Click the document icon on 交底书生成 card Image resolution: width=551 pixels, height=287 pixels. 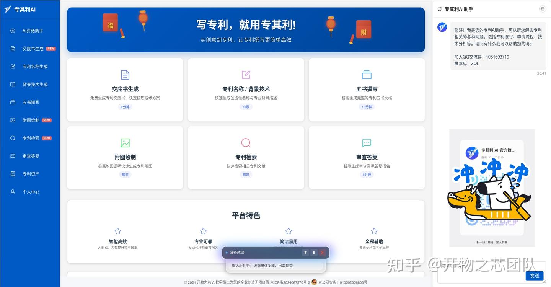coord(125,75)
